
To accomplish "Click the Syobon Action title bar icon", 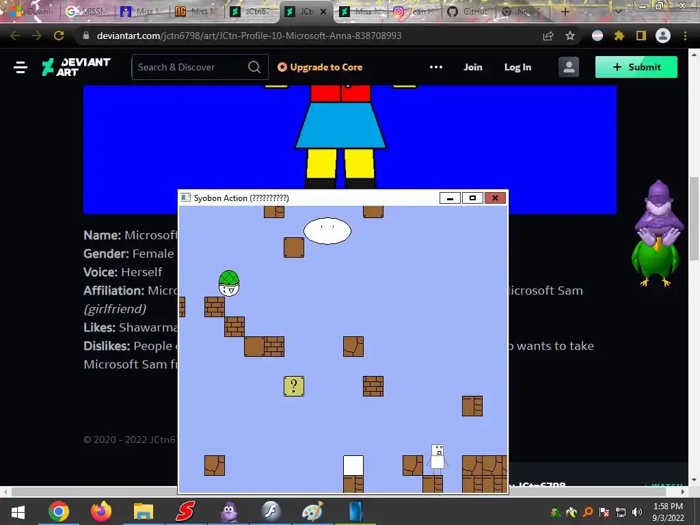I will (x=185, y=198).
